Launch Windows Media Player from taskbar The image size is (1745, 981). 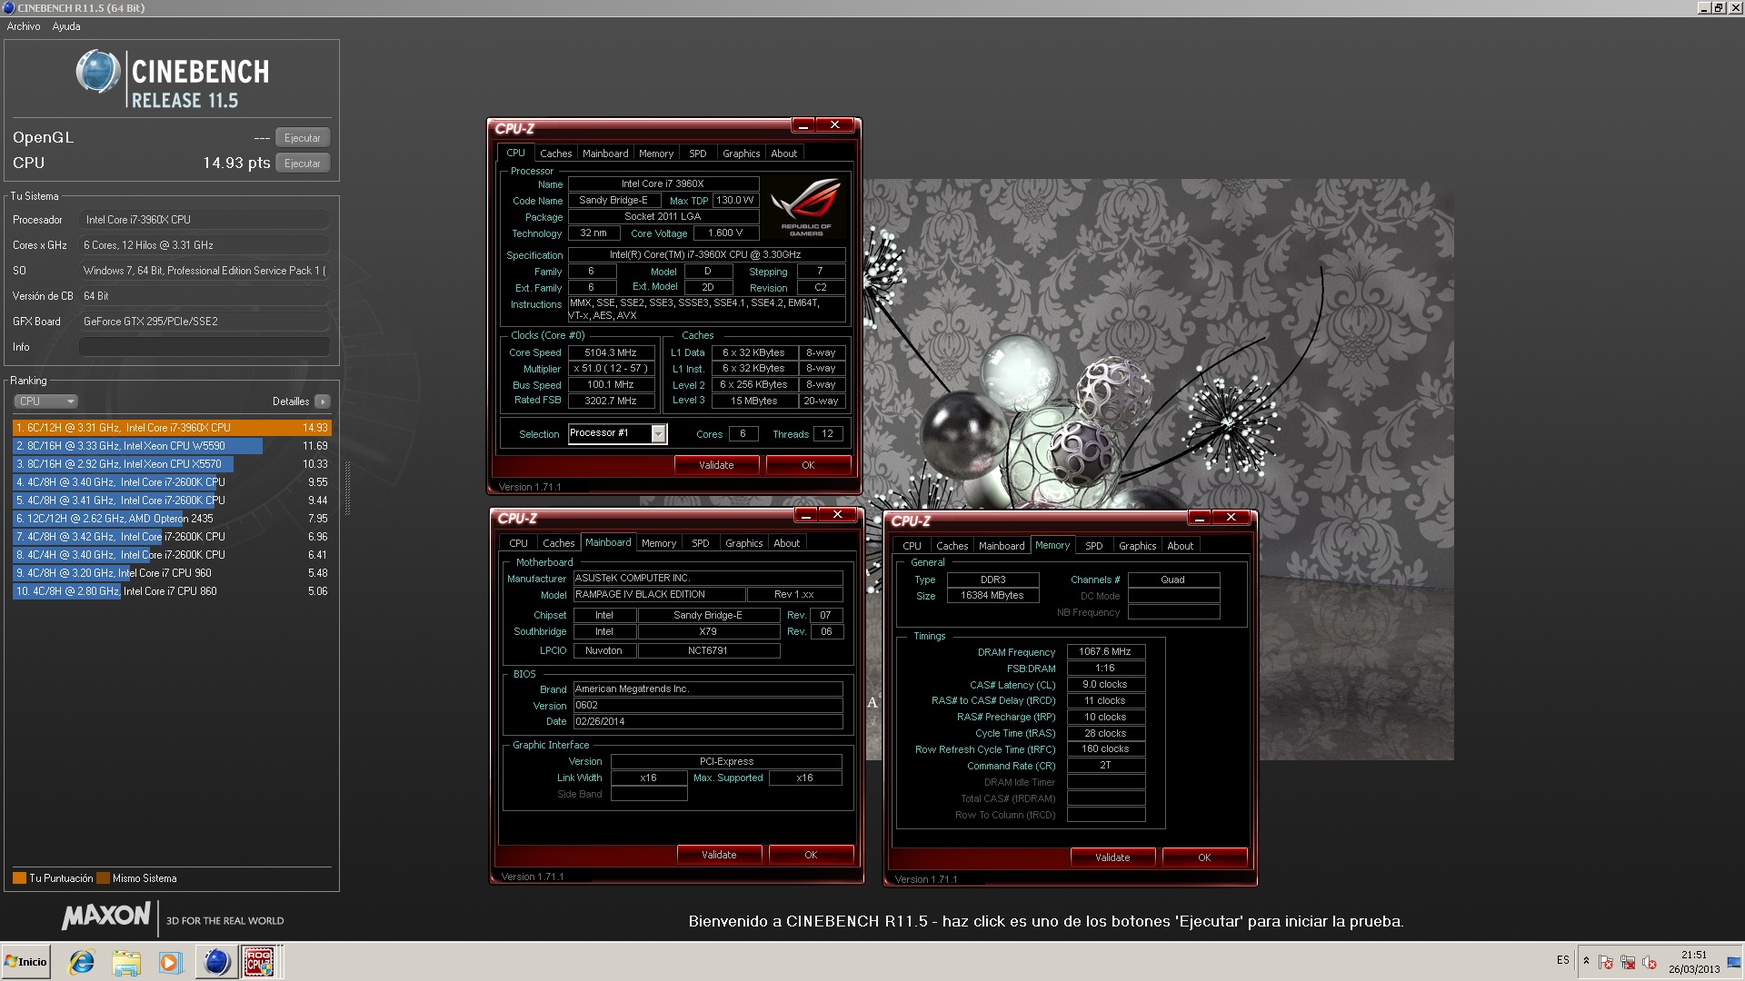coord(170,962)
